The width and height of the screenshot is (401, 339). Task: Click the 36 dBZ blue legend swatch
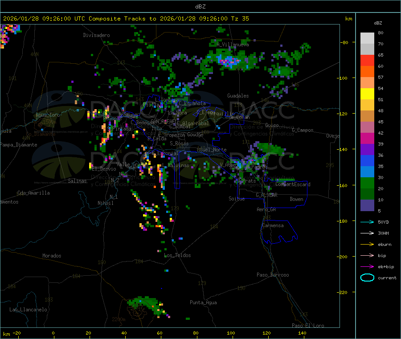coord(367,160)
